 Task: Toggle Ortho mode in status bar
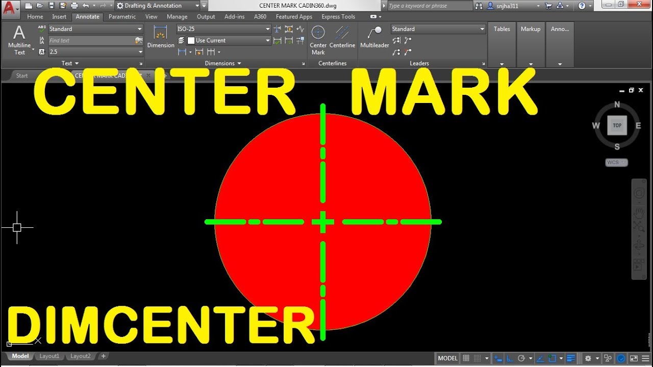(510, 358)
